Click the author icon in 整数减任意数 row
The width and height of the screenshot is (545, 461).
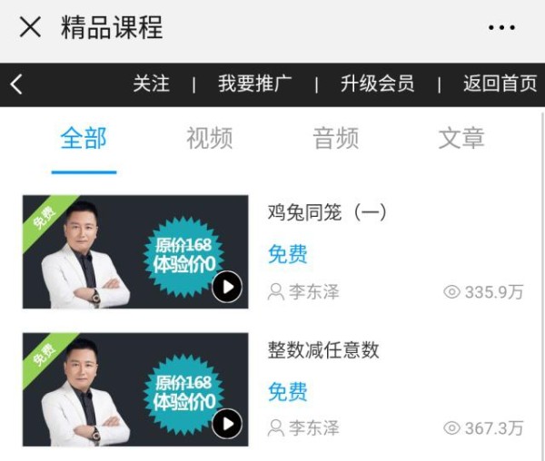coord(276,428)
